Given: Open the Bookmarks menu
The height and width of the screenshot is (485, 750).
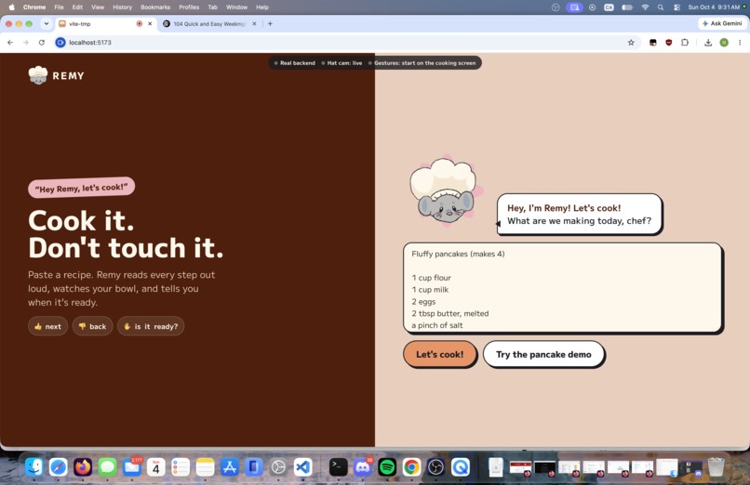Looking at the screenshot, I should coord(155,7).
